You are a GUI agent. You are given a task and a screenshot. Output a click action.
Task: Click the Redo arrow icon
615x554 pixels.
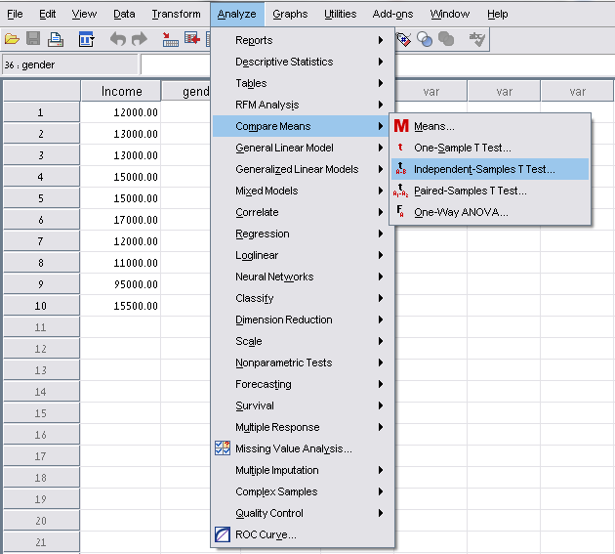[x=140, y=39]
